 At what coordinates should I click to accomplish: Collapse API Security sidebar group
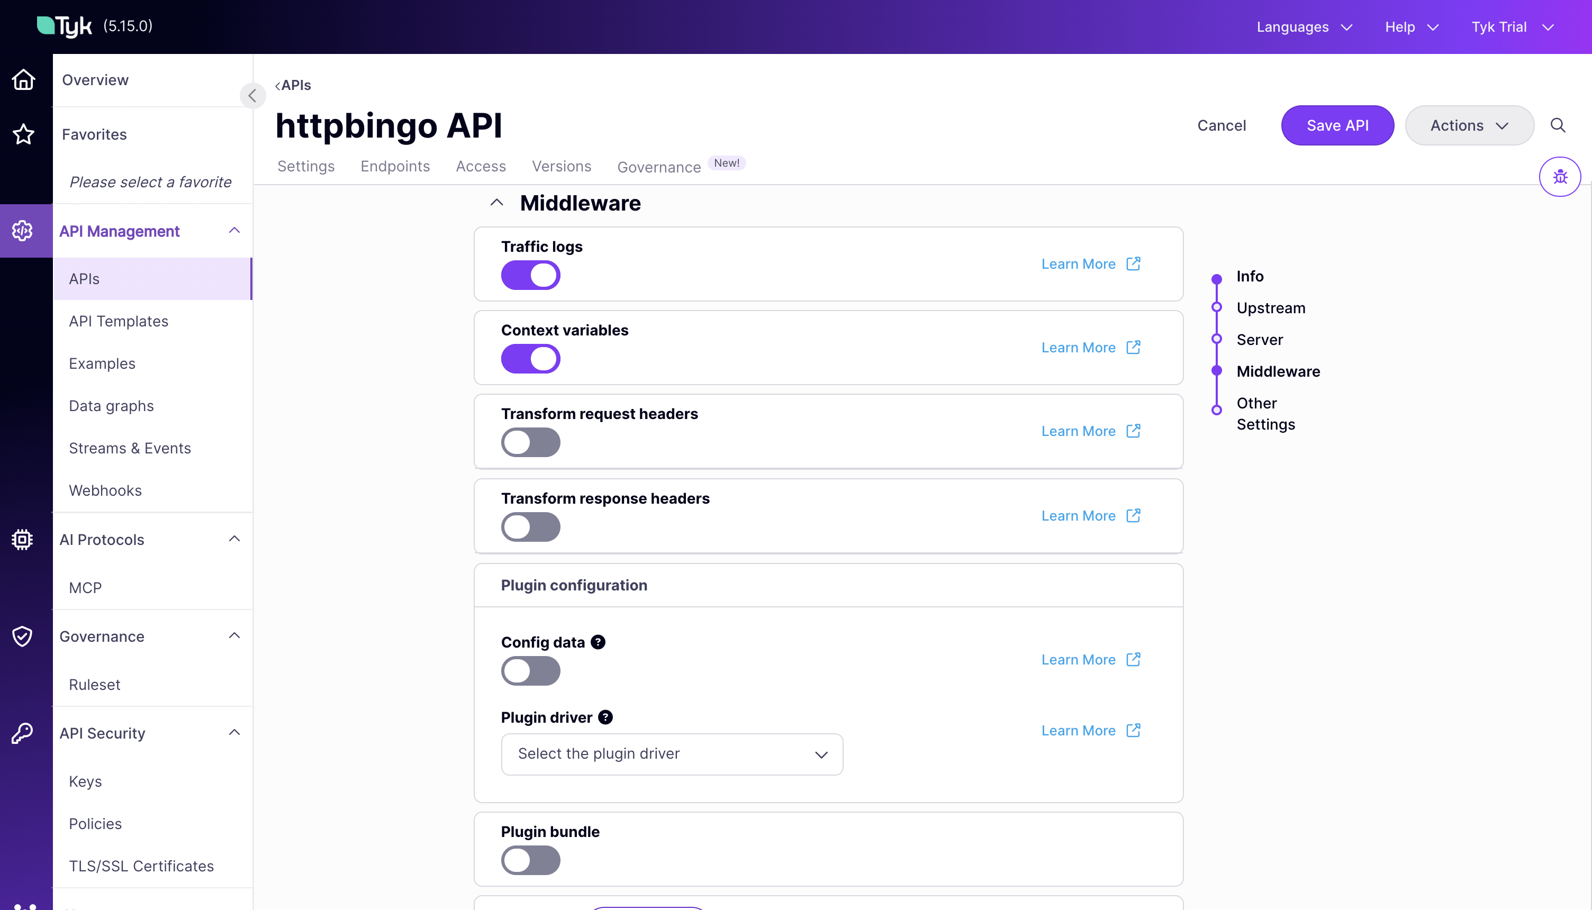(x=234, y=733)
